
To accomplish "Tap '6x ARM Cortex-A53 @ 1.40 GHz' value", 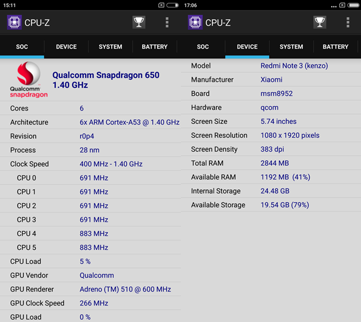I will (129, 122).
